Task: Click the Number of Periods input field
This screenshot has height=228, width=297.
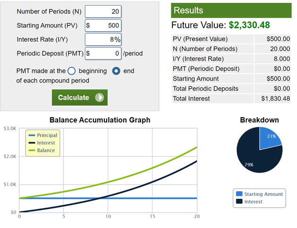Action: coord(103,11)
